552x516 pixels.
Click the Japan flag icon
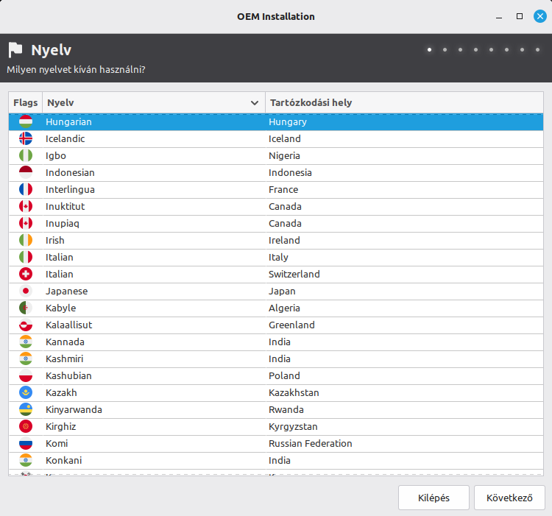[26, 291]
